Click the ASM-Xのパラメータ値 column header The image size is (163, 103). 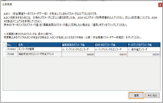point(111,45)
